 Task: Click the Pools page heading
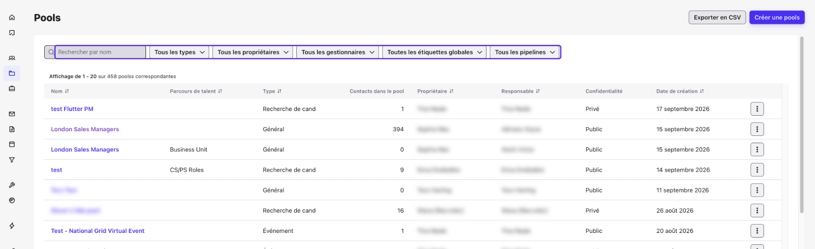click(47, 18)
